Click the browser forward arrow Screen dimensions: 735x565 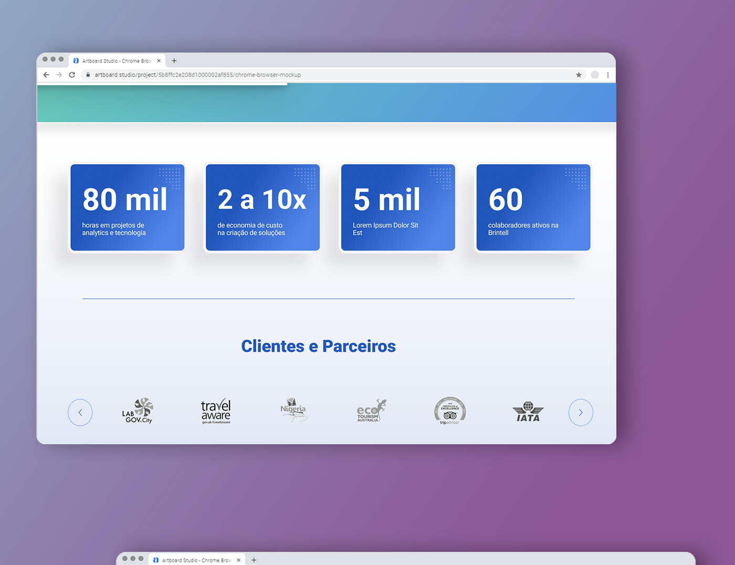[59, 75]
